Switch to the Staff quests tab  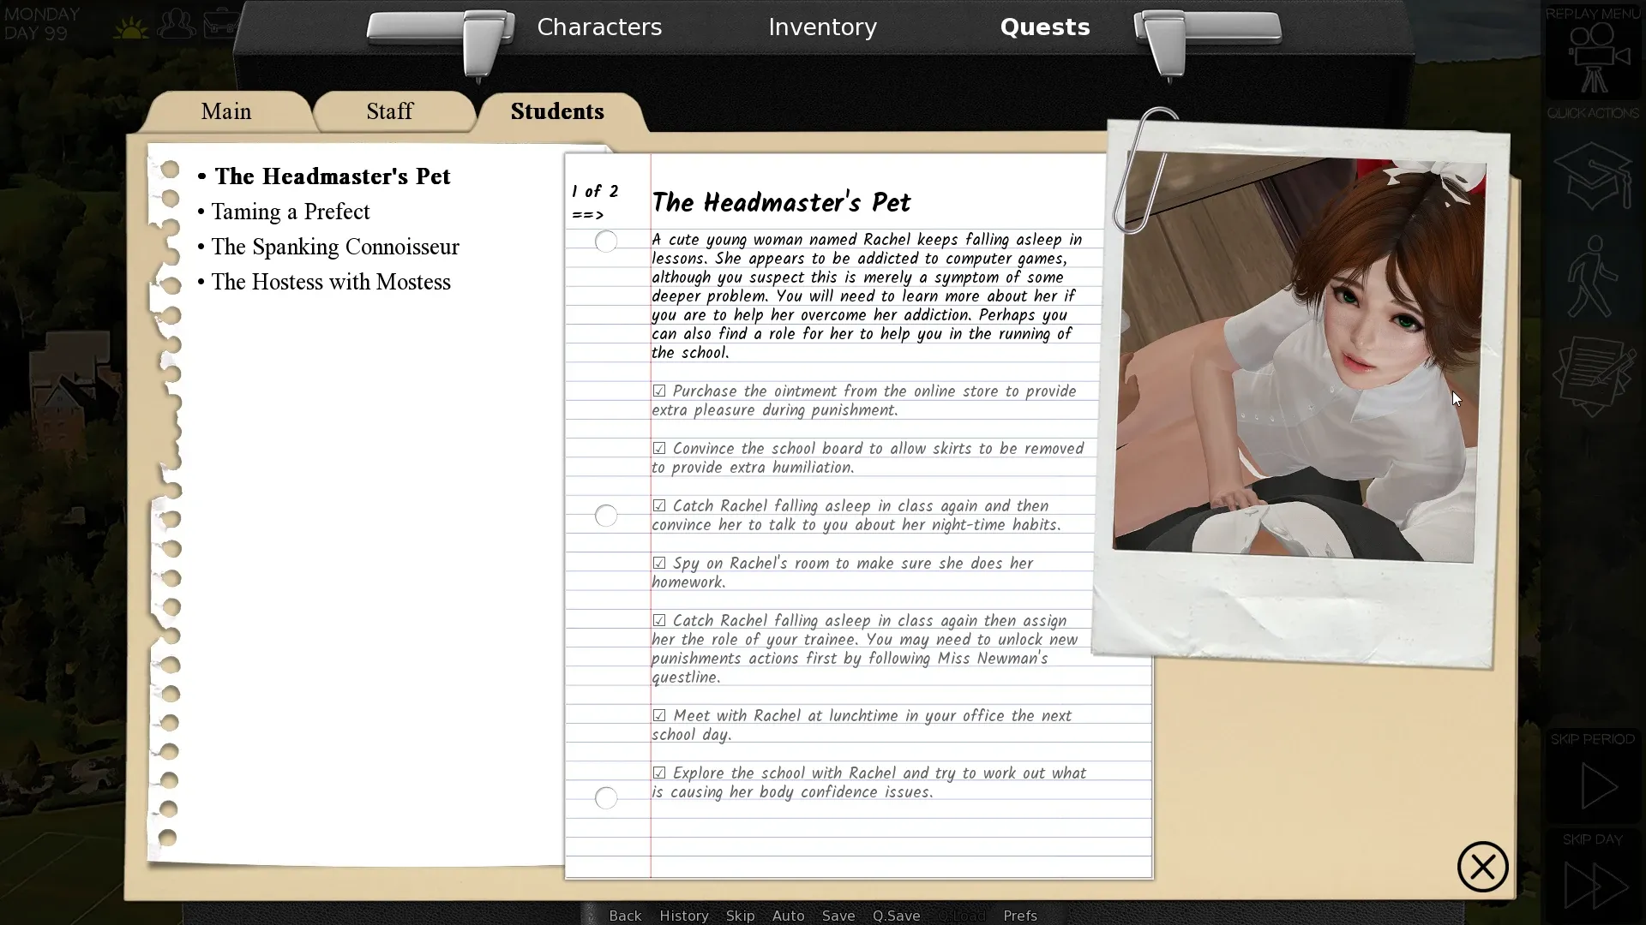[x=390, y=111]
